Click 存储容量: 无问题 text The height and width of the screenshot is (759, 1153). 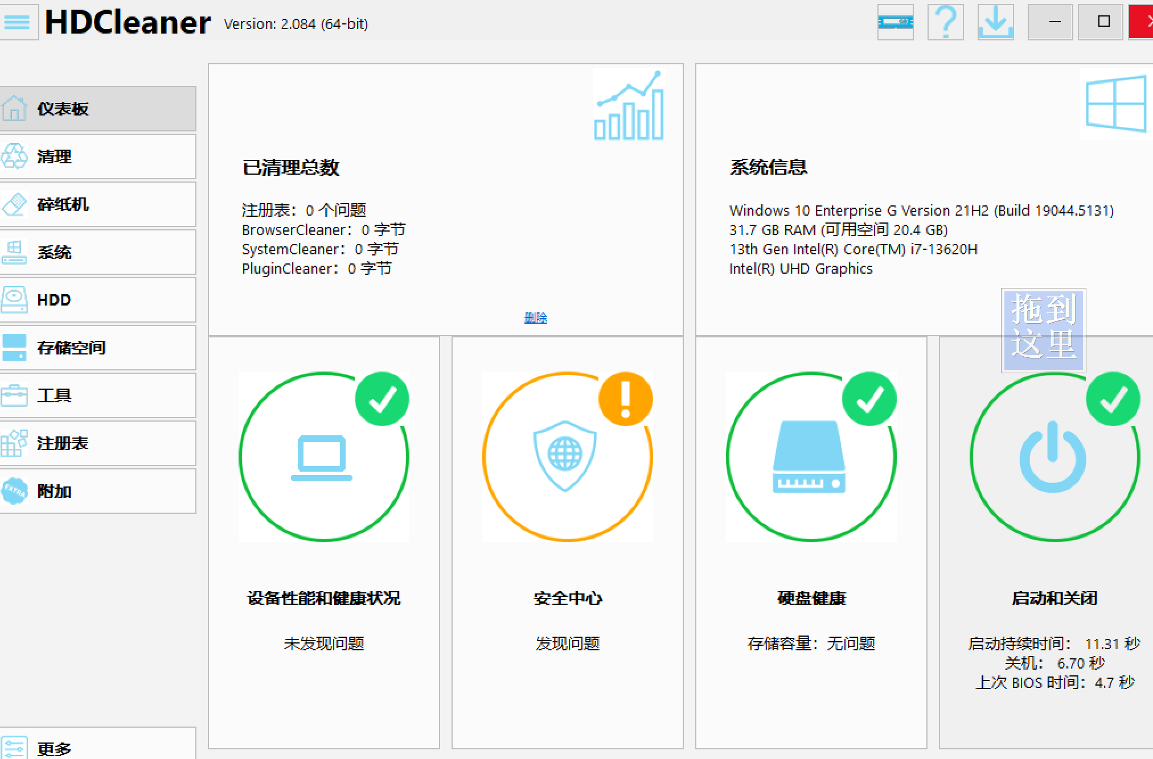pos(811,643)
